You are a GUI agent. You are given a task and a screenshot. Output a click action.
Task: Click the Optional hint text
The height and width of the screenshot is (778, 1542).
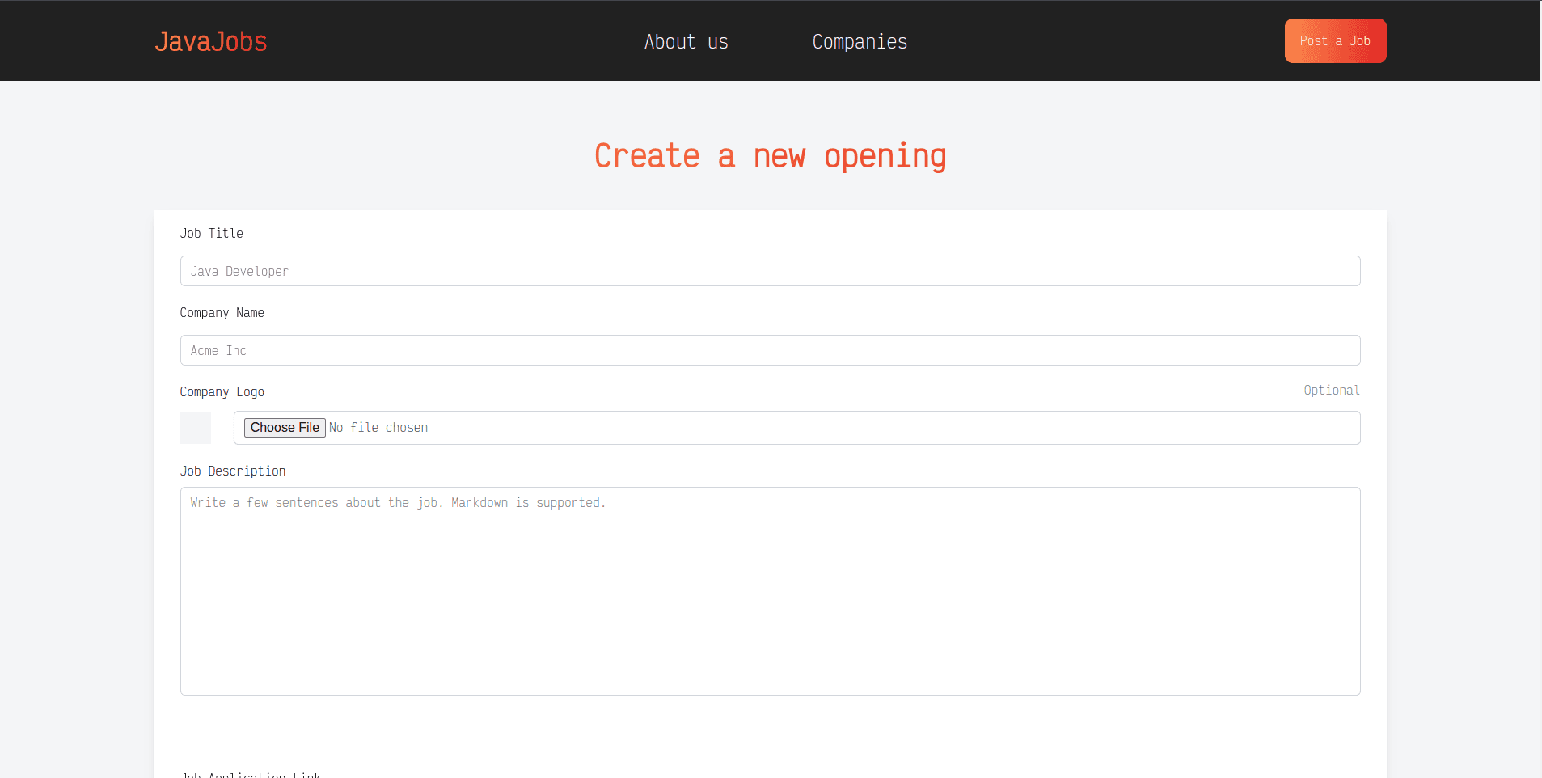click(1331, 390)
